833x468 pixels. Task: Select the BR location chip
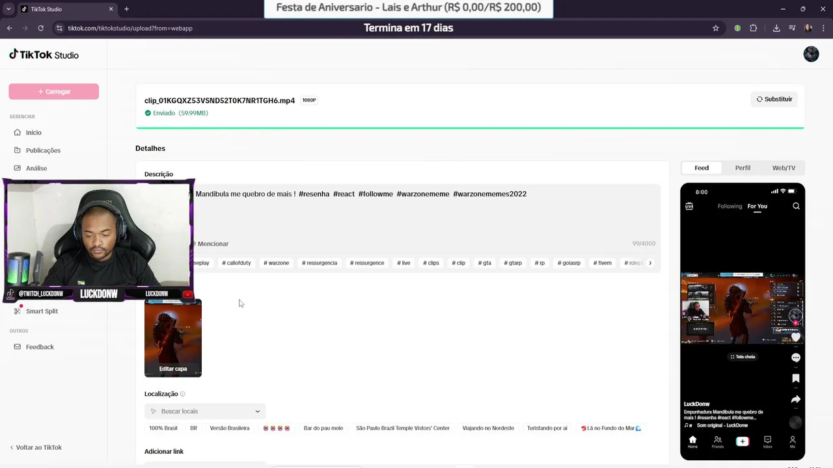[x=193, y=428]
